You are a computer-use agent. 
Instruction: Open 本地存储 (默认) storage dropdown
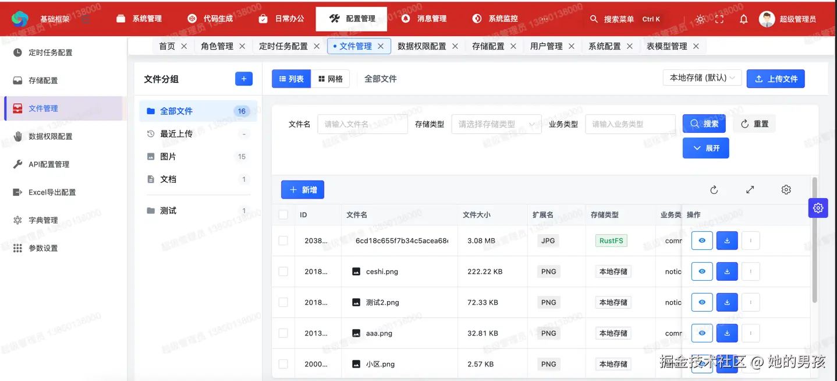(x=702, y=78)
